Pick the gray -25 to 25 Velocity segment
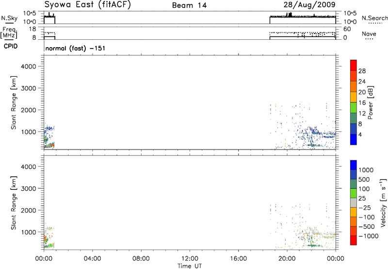Screen dimensions: 388x269 [354, 202]
